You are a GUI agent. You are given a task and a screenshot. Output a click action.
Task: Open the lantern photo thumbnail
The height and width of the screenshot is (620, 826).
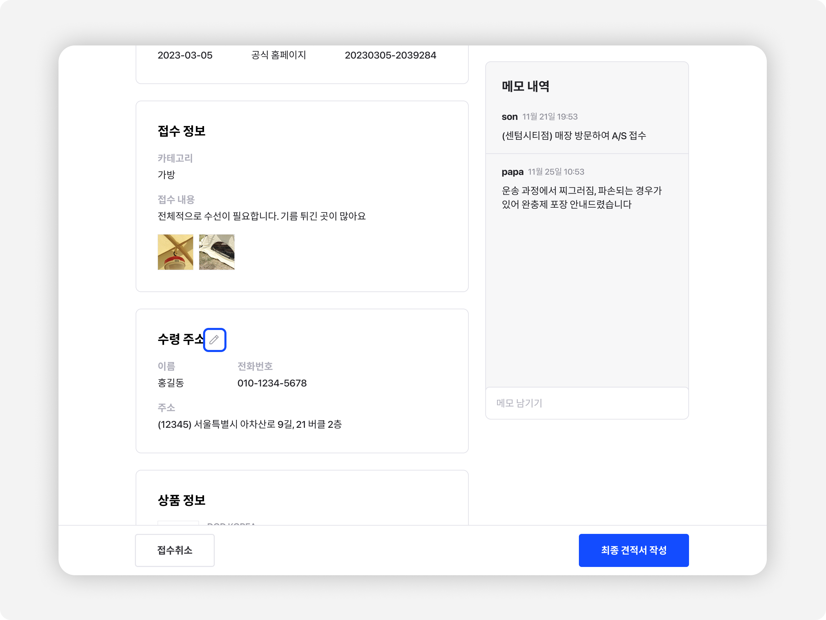176,252
